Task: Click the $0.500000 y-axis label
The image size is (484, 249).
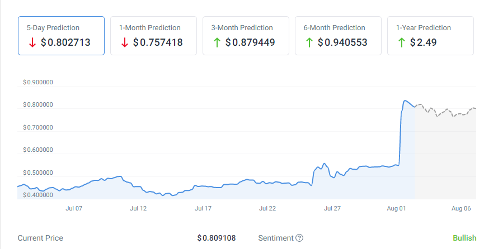Action: point(38,173)
